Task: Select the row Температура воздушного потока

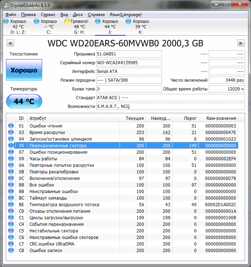Action: click(x=123, y=204)
